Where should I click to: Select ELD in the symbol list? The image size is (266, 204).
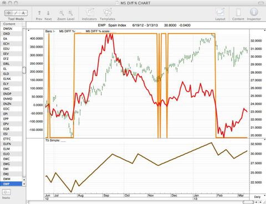[x=11, y=74]
